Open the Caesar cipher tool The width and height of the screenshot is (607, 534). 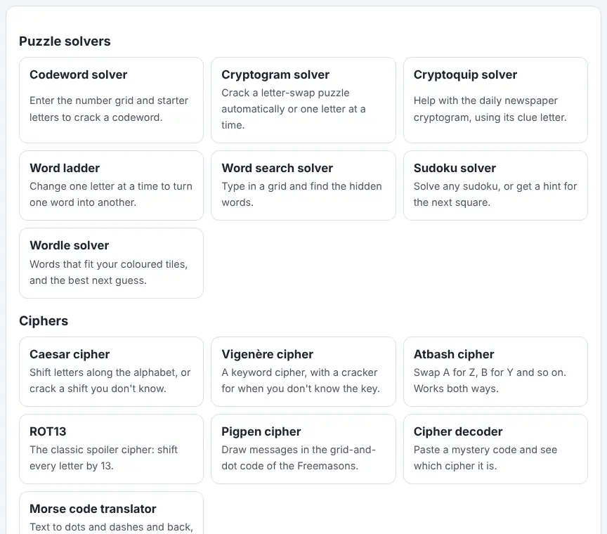(111, 372)
